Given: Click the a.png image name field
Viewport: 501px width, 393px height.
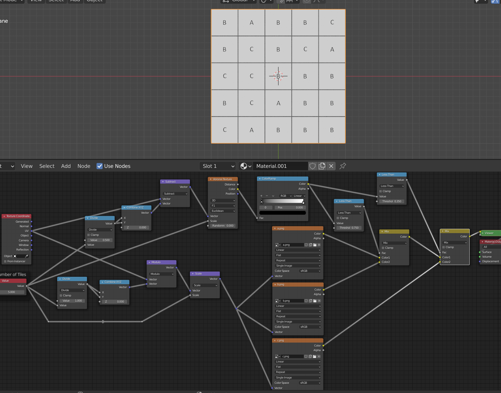Looking at the screenshot, I should [292, 245].
